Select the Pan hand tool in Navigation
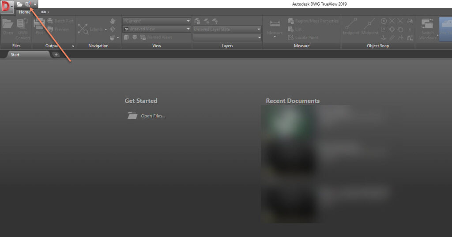 113,21
